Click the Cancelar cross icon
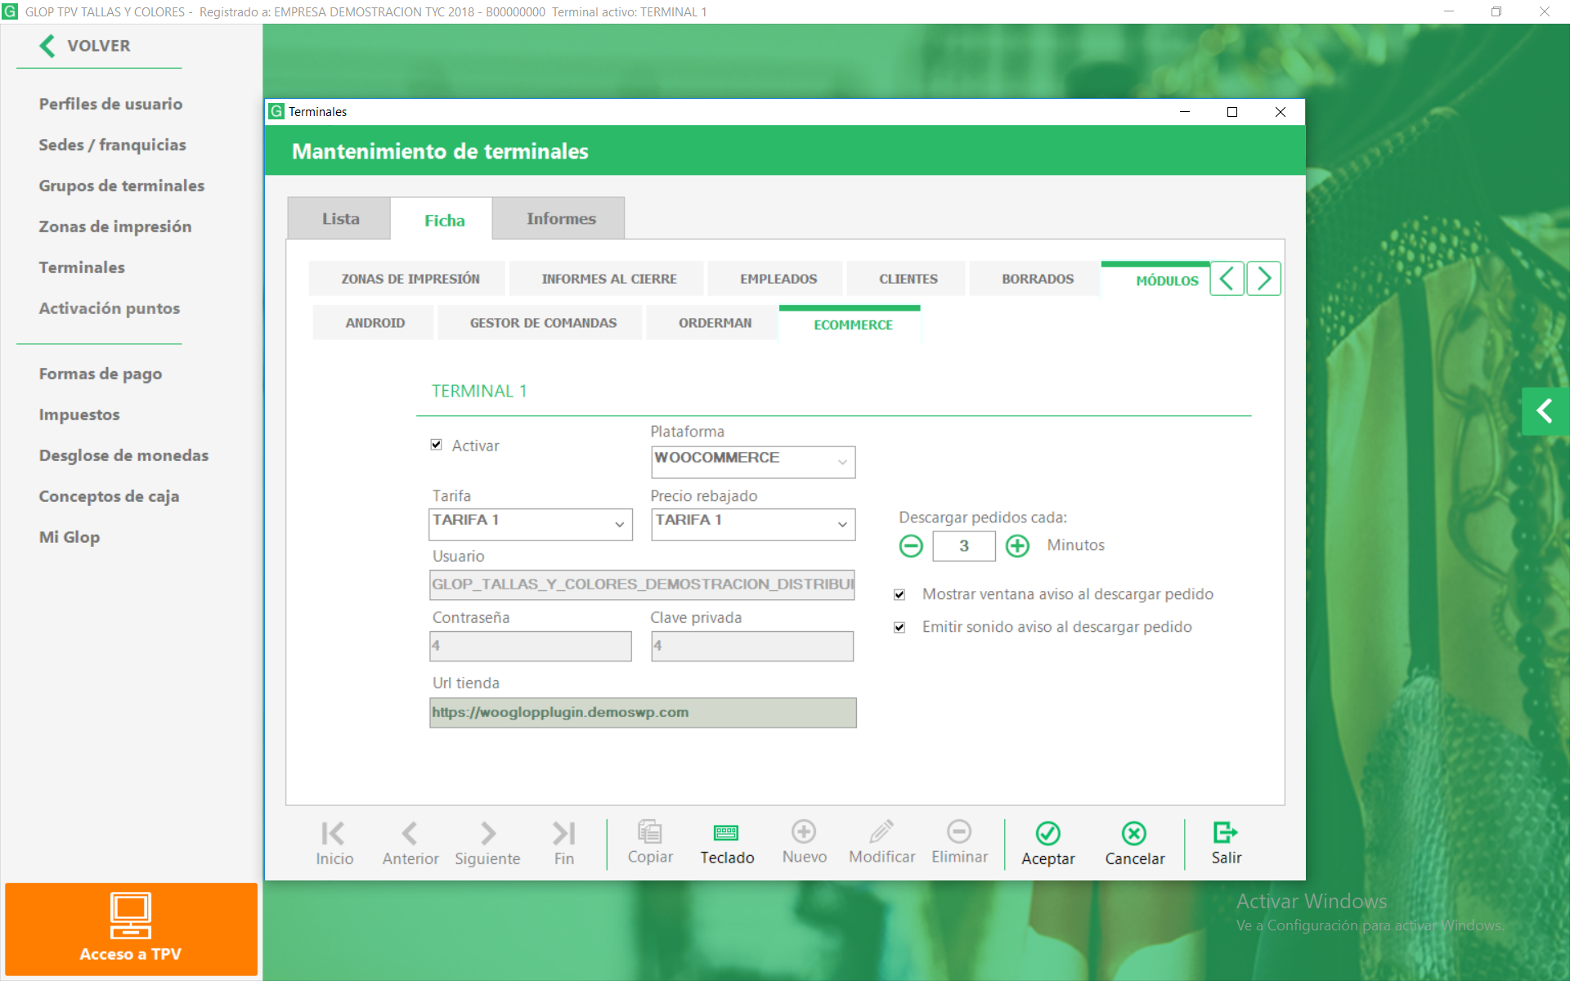 [x=1133, y=833]
